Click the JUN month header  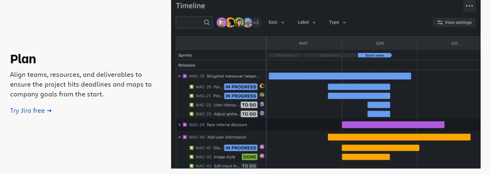[x=379, y=43]
